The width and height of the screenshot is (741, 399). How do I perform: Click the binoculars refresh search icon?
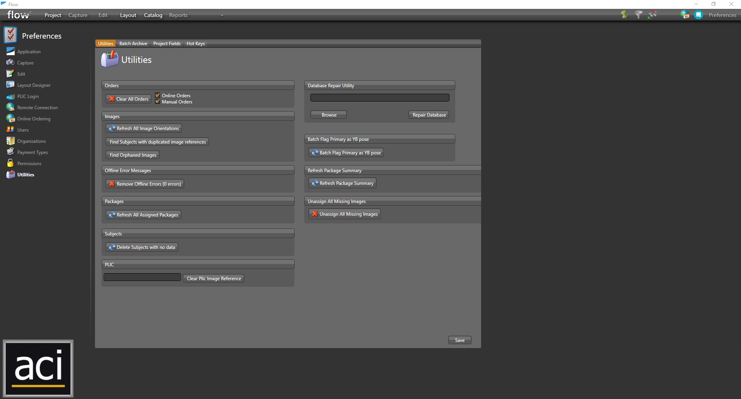click(x=653, y=15)
